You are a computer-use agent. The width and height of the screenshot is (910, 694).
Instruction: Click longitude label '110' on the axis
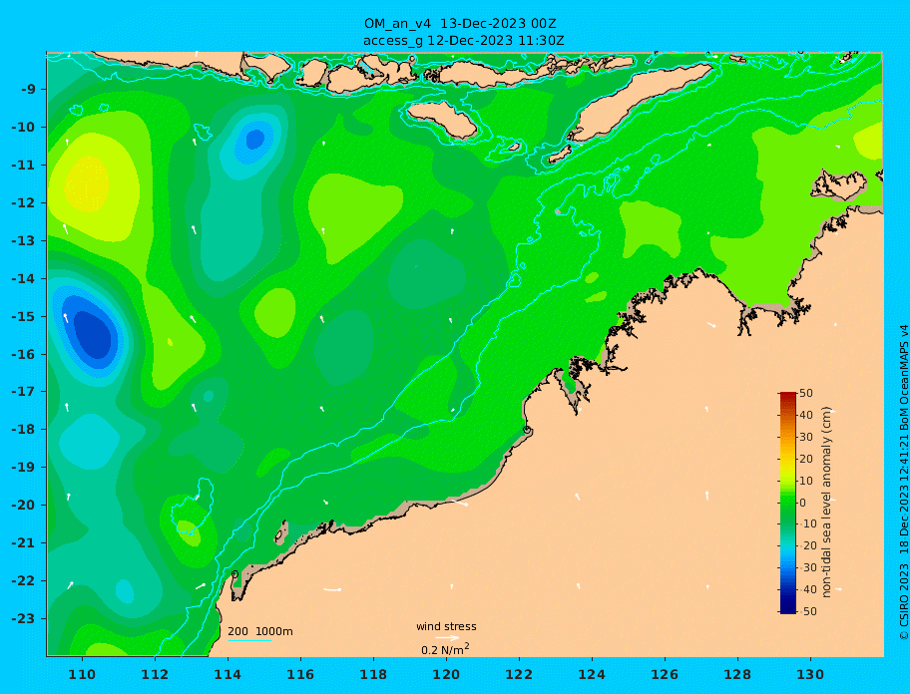pos(83,674)
